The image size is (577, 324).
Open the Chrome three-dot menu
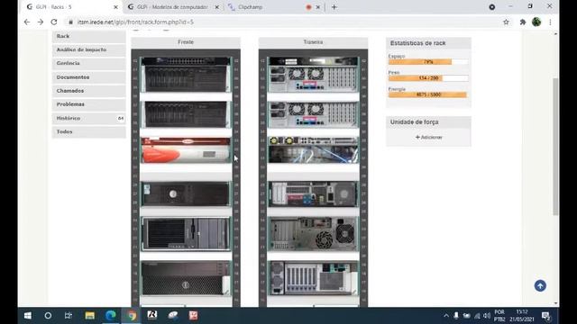(550, 22)
